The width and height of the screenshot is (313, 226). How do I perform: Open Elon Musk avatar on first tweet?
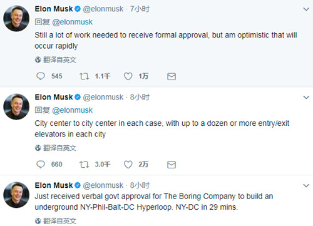coord(16,18)
